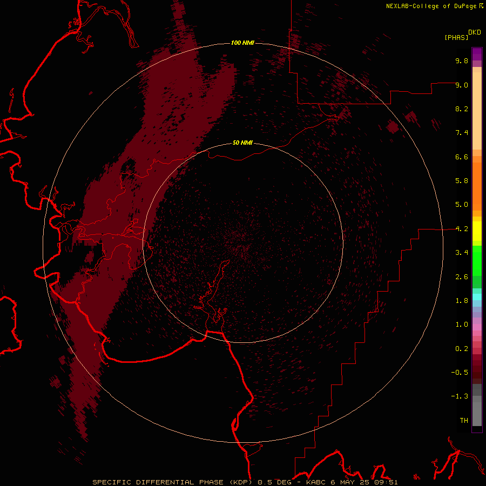This screenshot has height=486, width=486.
Task: Click the 0.2 legend value
Action: pyautogui.click(x=462, y=349)
